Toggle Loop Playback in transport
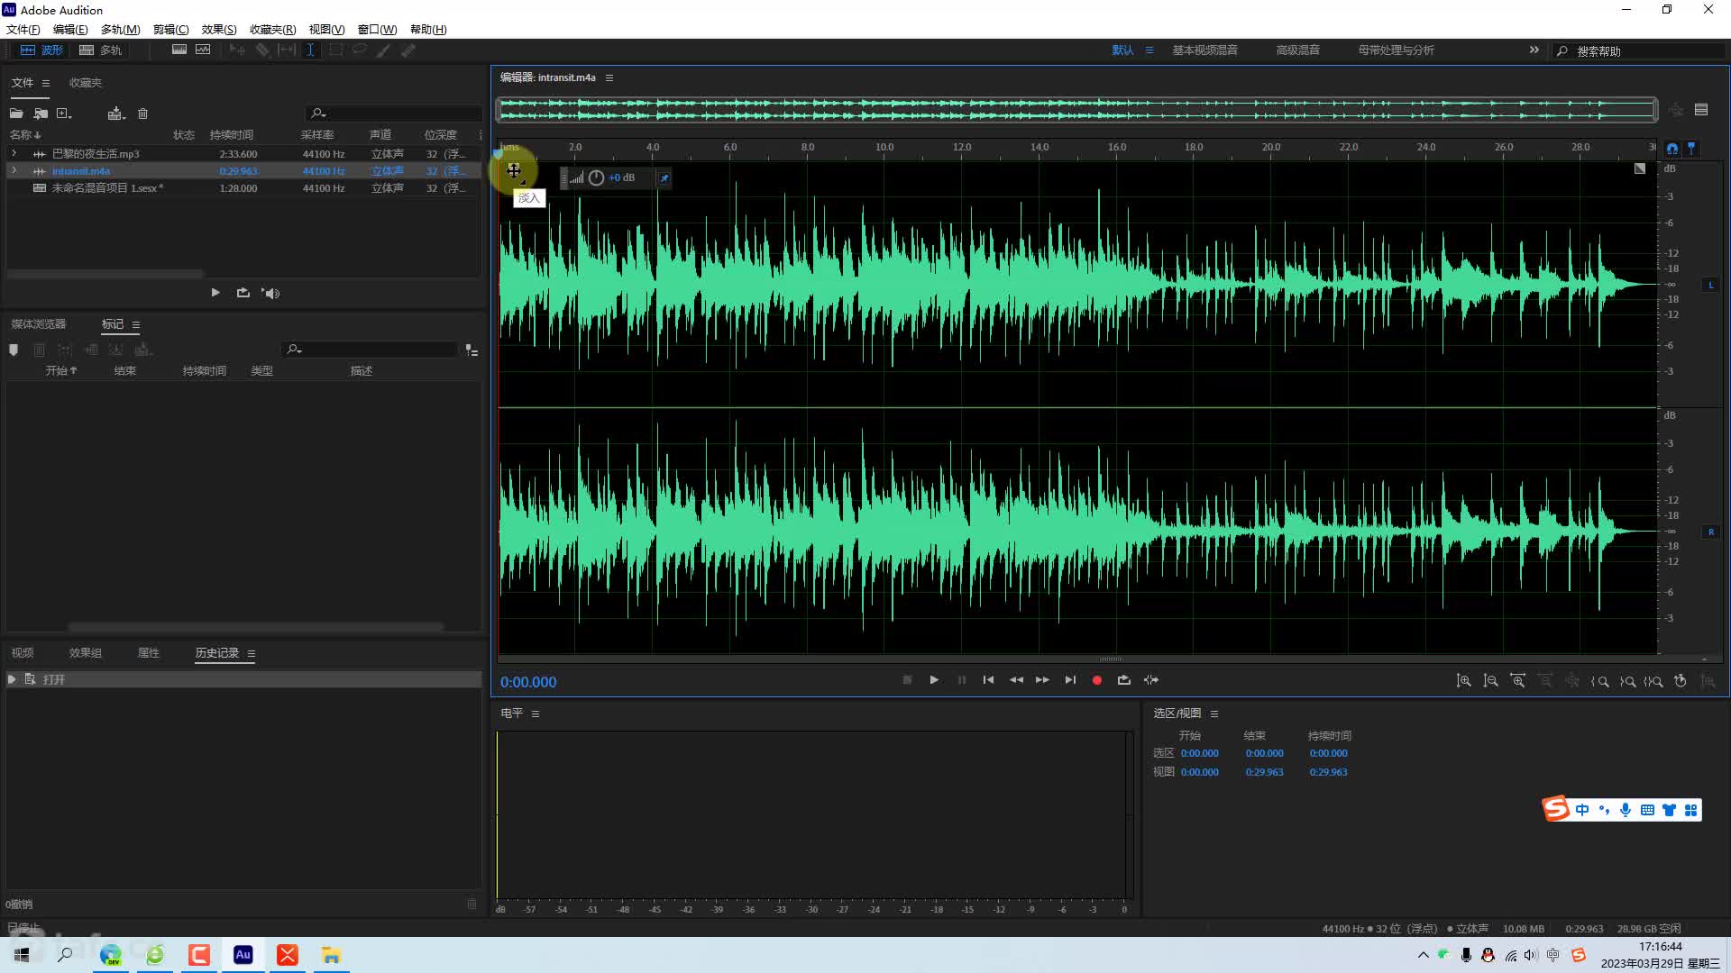 (x=1123, y=680)
